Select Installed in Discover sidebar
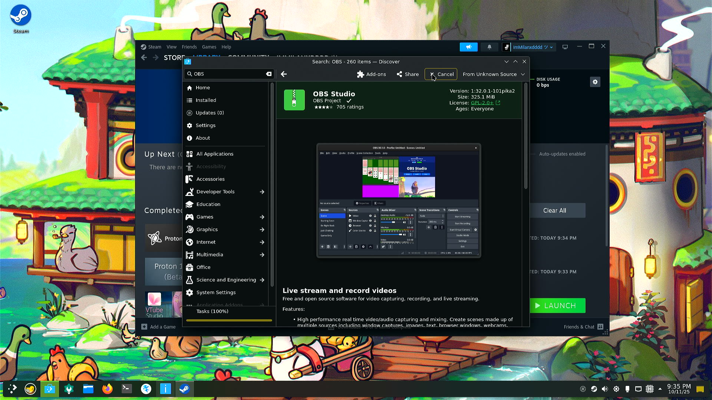 click(x=206, y=100)
